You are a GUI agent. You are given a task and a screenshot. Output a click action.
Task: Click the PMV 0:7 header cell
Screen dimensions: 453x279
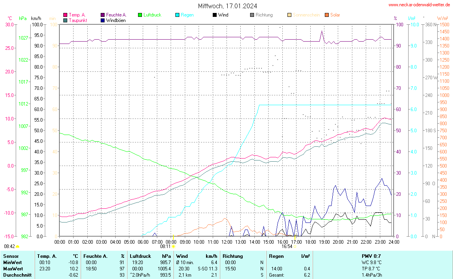371,256
